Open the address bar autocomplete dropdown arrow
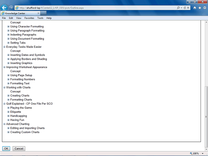 181,8
